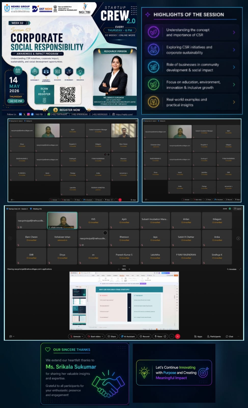Zoom in shared content with plus icon

click(129, 269)
